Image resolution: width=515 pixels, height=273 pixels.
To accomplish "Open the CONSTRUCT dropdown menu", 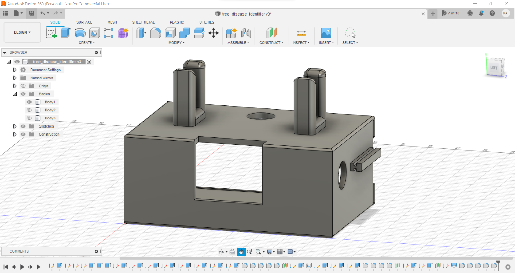I will pos(271,43).
